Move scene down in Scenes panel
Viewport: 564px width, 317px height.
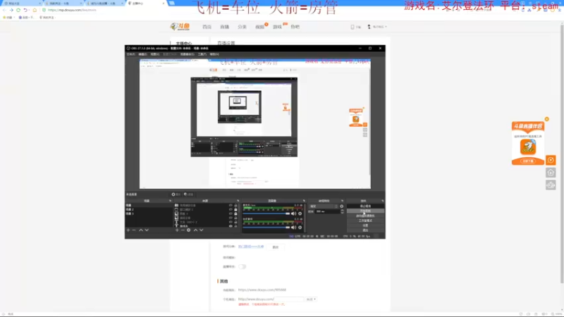[147, 230]
